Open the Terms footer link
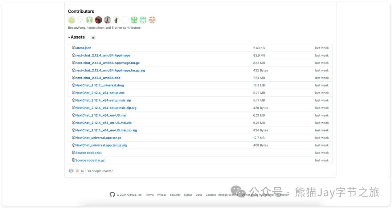This screenshot has width=392, height=208. [150, 195]
